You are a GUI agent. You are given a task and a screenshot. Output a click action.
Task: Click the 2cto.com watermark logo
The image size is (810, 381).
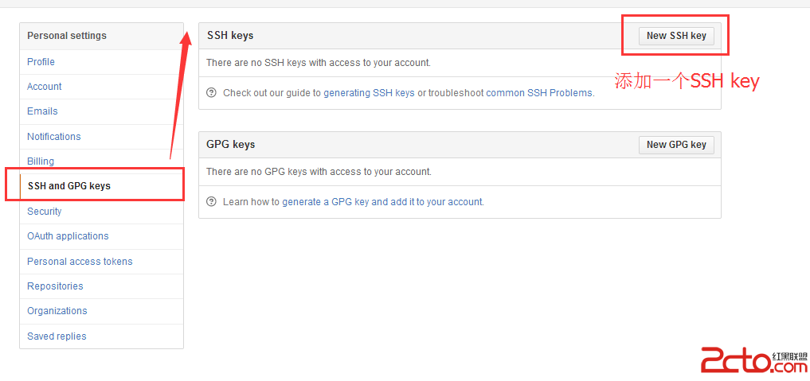(753, 360)
